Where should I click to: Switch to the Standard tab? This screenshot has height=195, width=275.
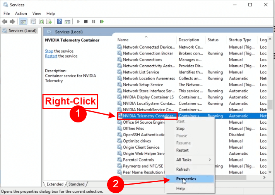77,184
